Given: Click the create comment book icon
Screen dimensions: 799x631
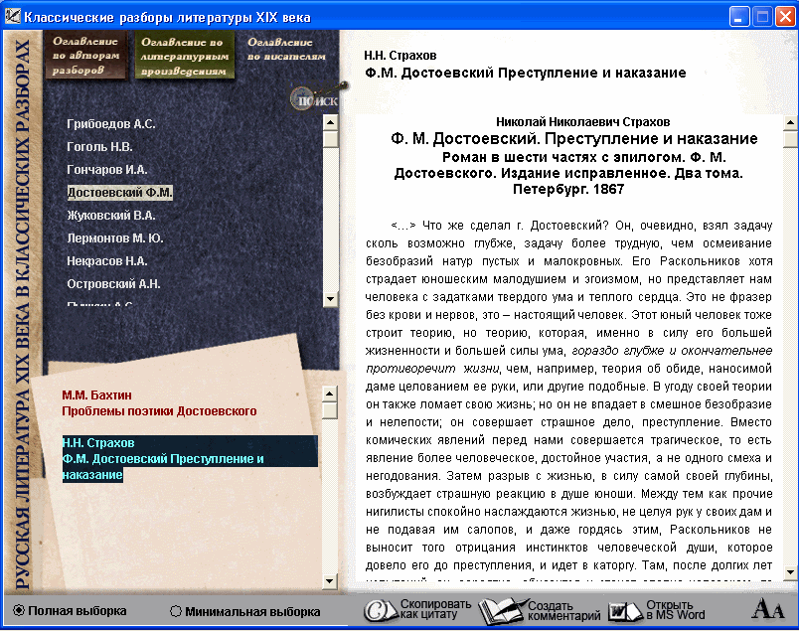Looking at the screenshot, I should point(500,610).
